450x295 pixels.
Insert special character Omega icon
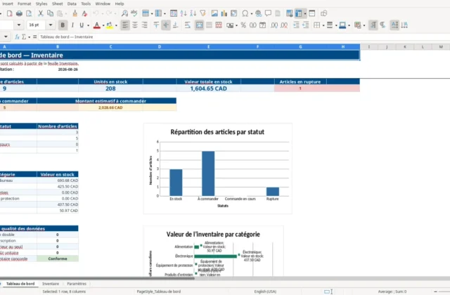(245, 13)
